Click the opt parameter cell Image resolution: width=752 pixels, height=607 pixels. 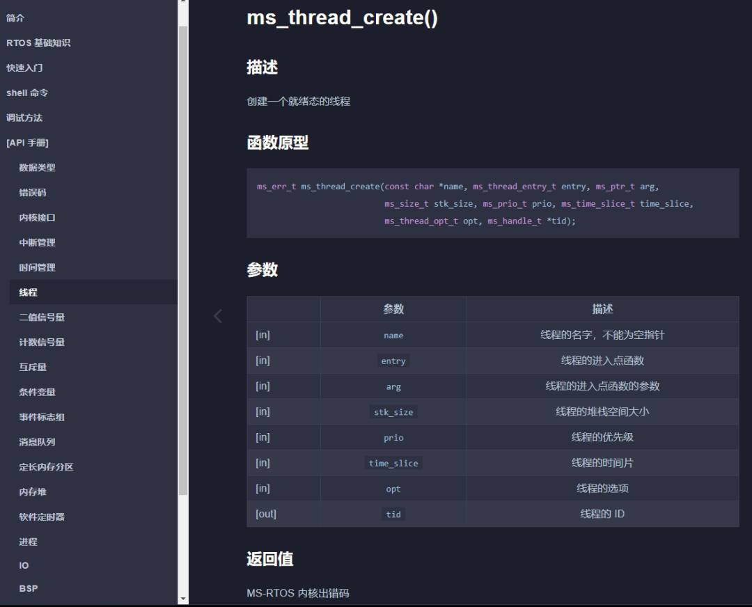[393, 489]
